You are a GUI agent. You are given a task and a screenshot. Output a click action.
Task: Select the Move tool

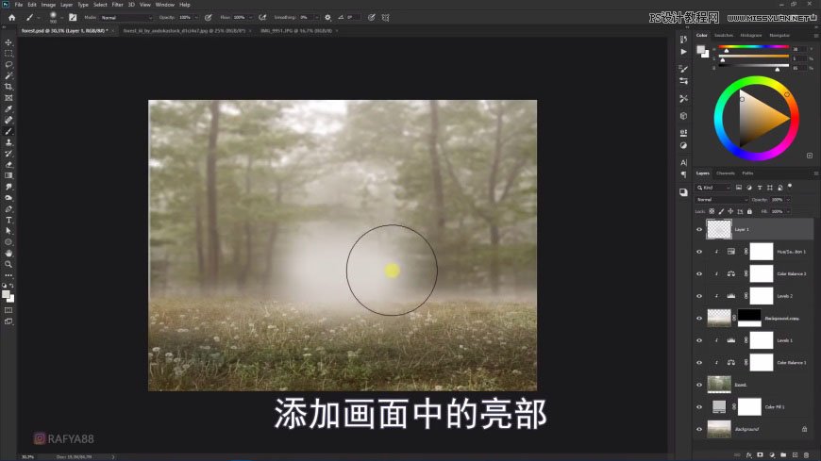coord(8,42)
